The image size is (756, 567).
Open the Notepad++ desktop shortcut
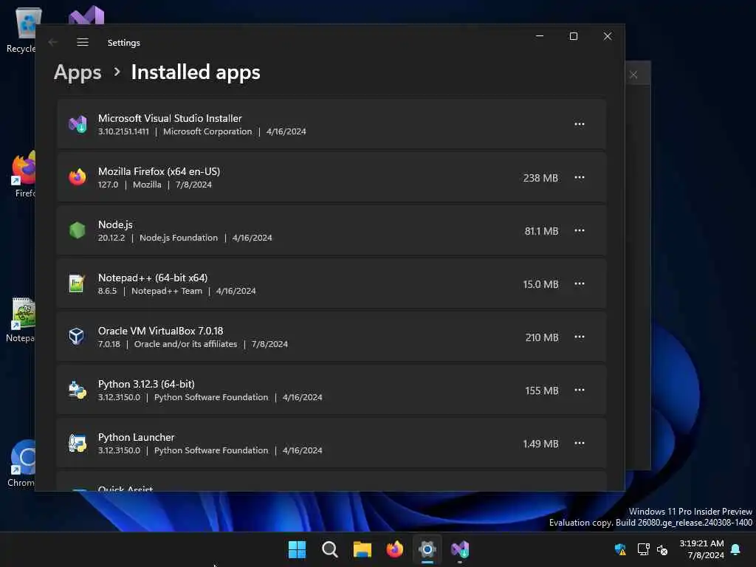click(21, 319)
